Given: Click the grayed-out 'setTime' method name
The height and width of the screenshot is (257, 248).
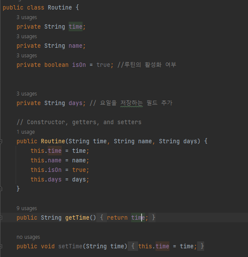Looking at the screenshot, I should [x=70, y=246].
